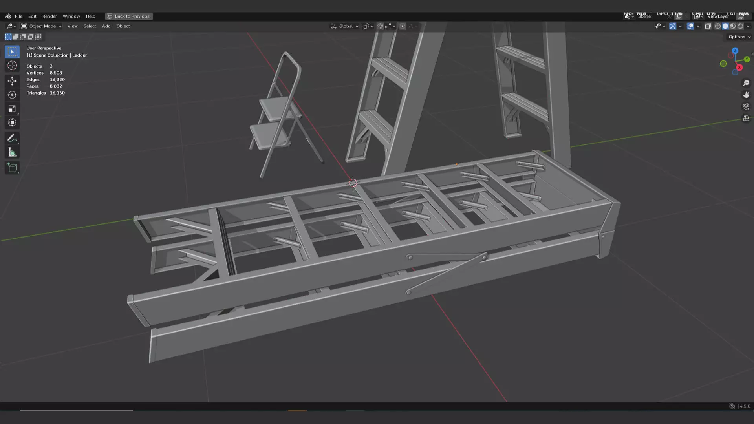Screen dimensions: 754x424
Task: Click the red X axis gizmo ball
Action: [739, 68]
